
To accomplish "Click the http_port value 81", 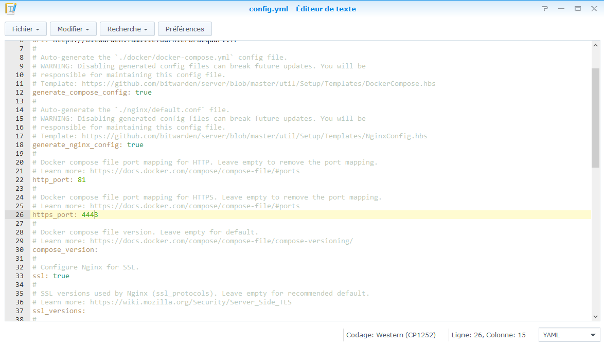I will 82,180.
